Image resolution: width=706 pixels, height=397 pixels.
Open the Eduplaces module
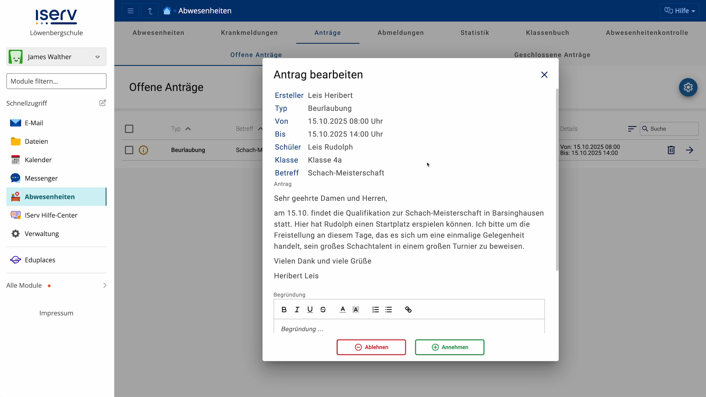tap(40, 260)
